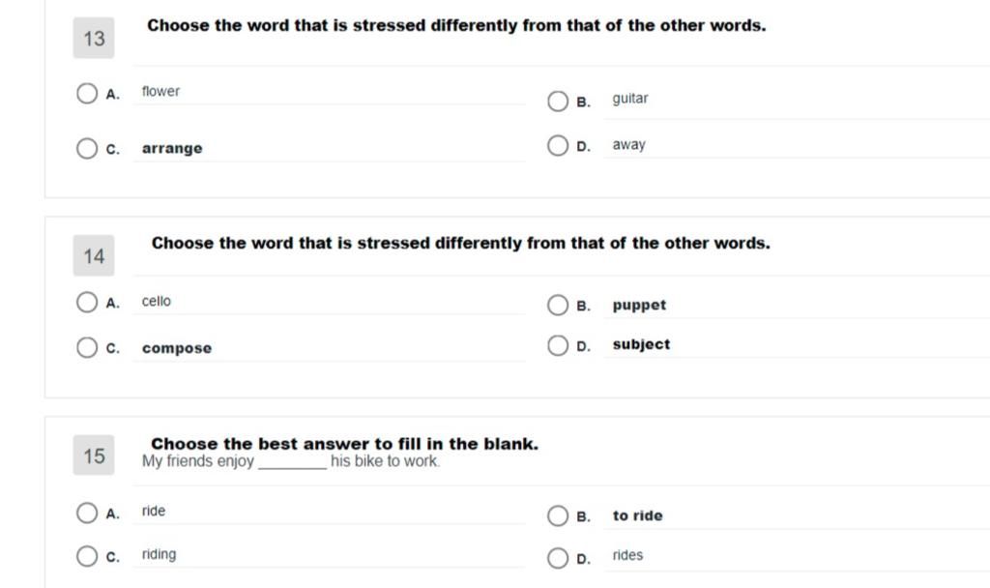Mark 'compose' as the answer for question 14

[x=87, y=347]
